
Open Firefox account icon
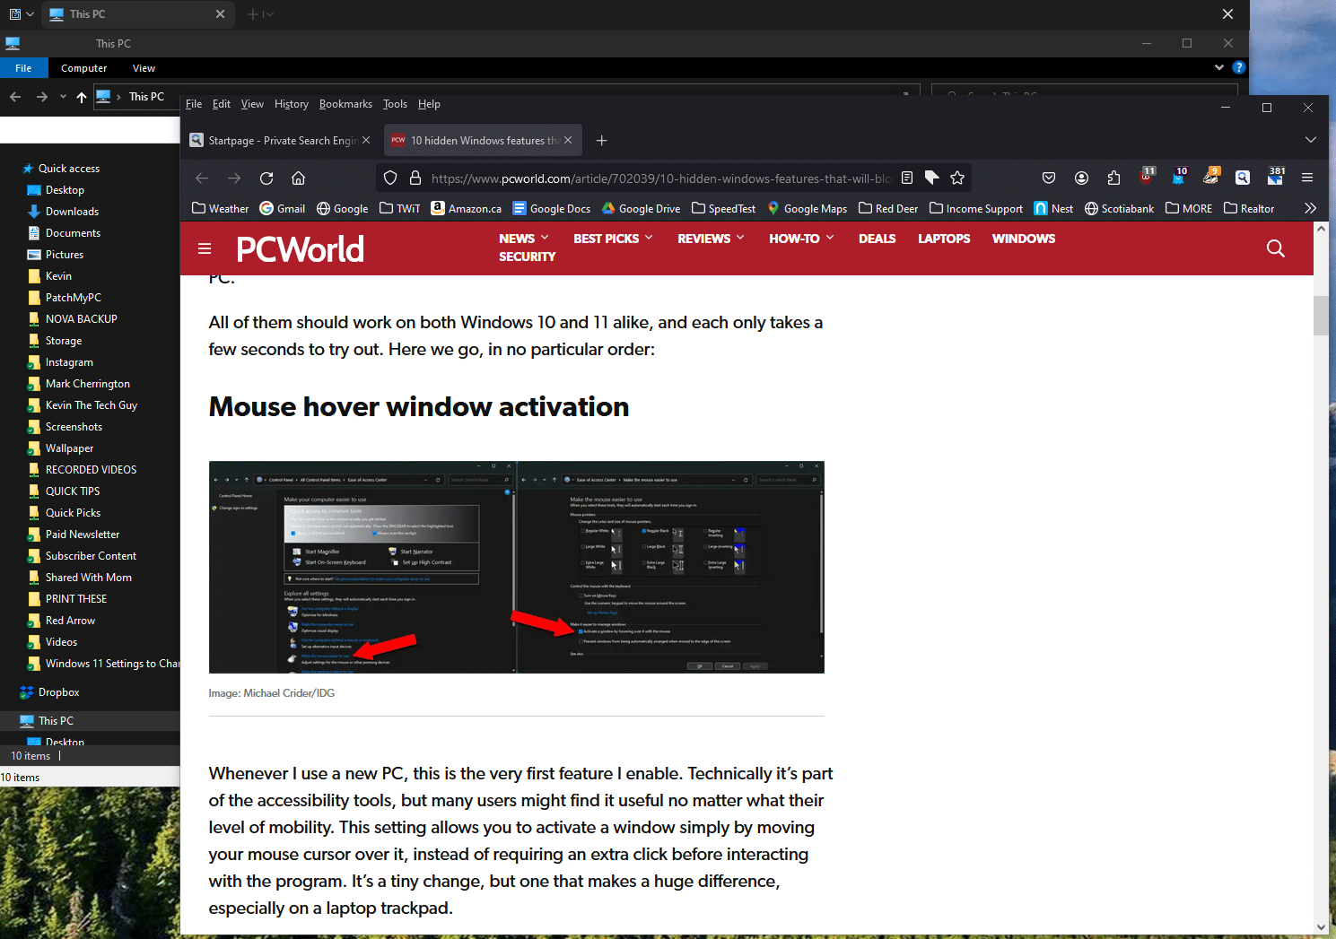tap(1081, 178)
